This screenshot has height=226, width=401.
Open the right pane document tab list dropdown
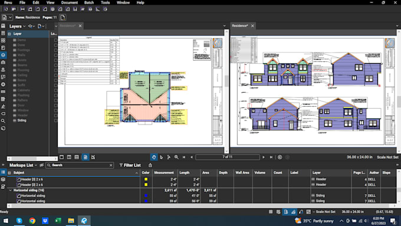[x=397, y=26]
